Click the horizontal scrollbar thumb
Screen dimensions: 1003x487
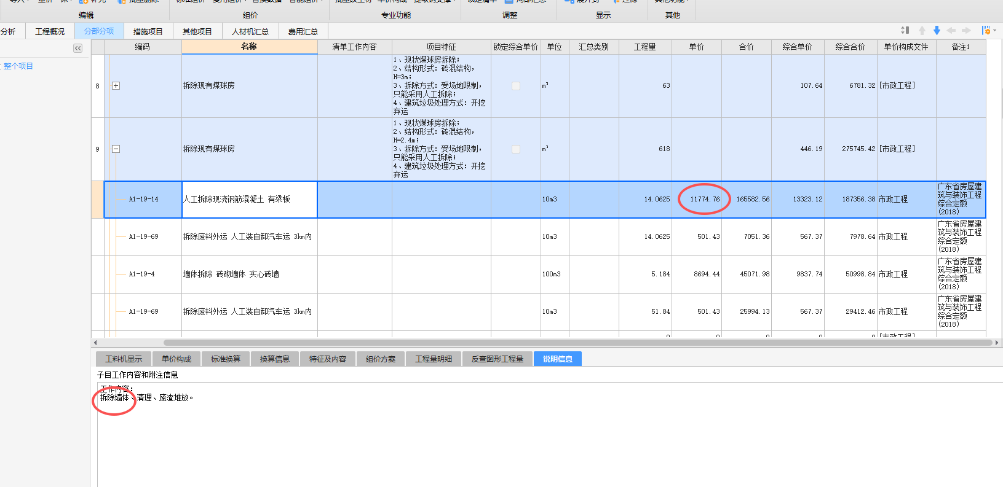578,343
